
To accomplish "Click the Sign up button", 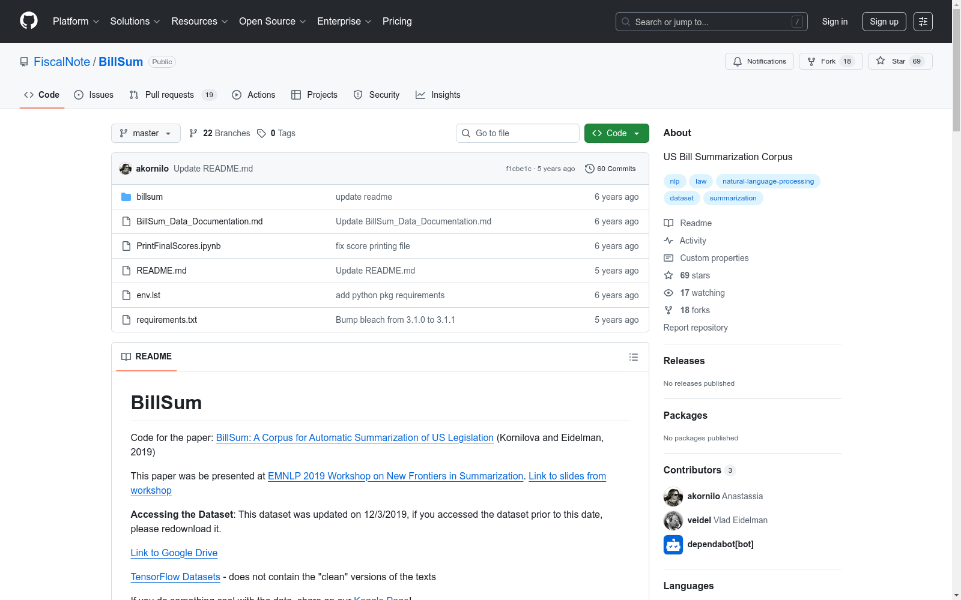I will pyautogui.click(x=884, y=22).
